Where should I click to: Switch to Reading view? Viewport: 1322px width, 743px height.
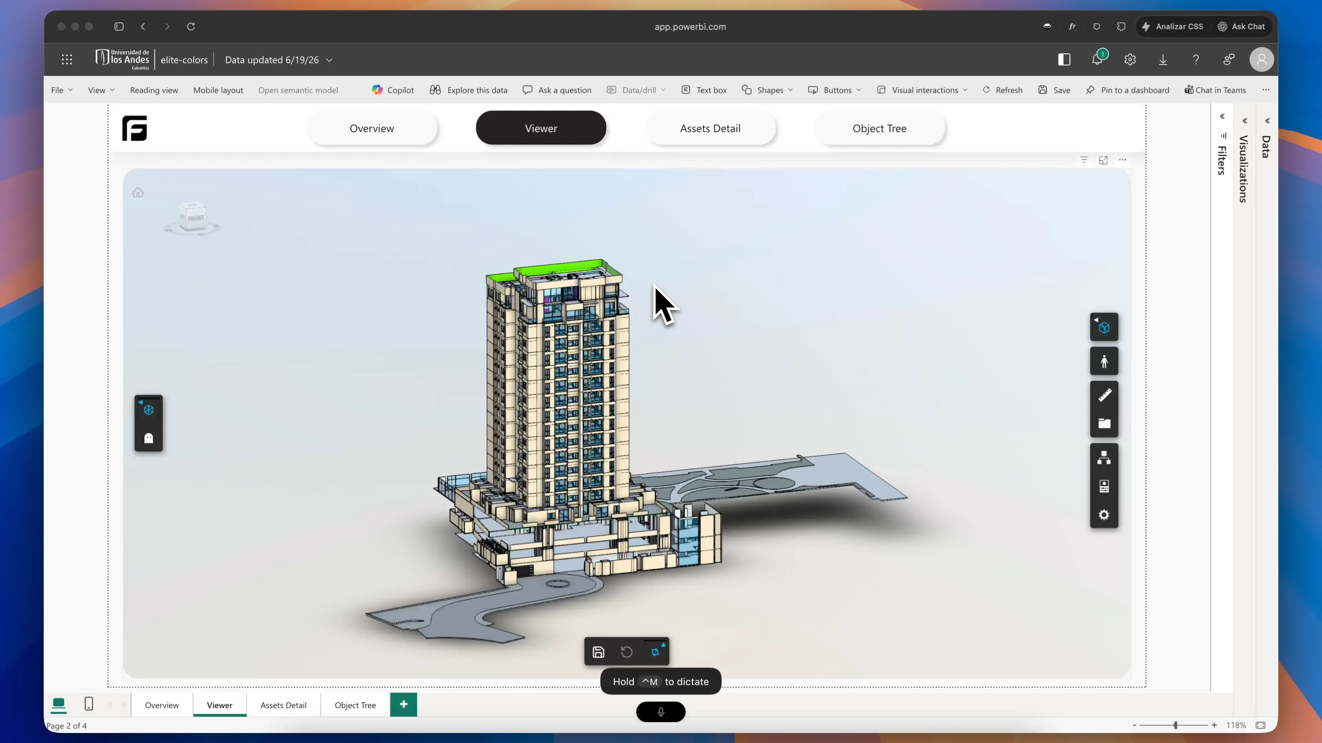point(154,90)
